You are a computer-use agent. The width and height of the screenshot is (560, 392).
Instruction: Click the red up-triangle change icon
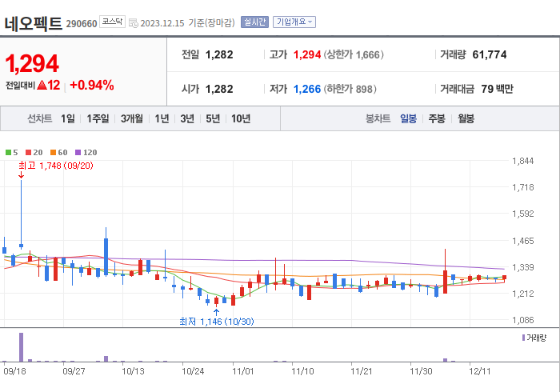42,85
